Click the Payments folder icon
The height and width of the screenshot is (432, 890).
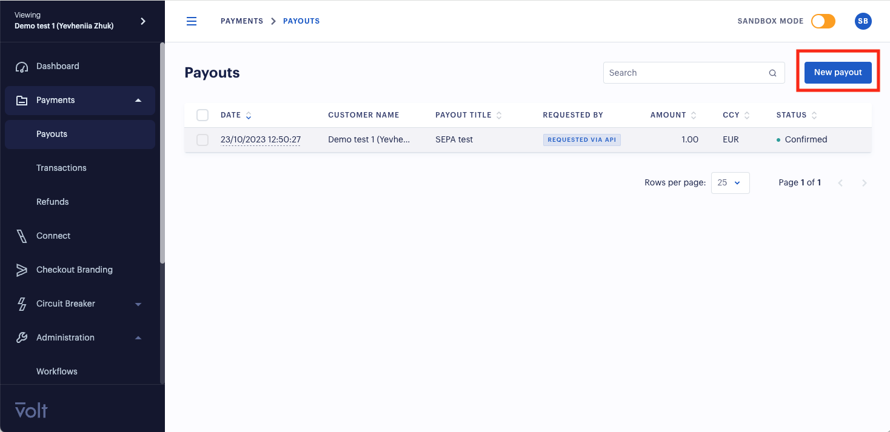tap(23, 100)
